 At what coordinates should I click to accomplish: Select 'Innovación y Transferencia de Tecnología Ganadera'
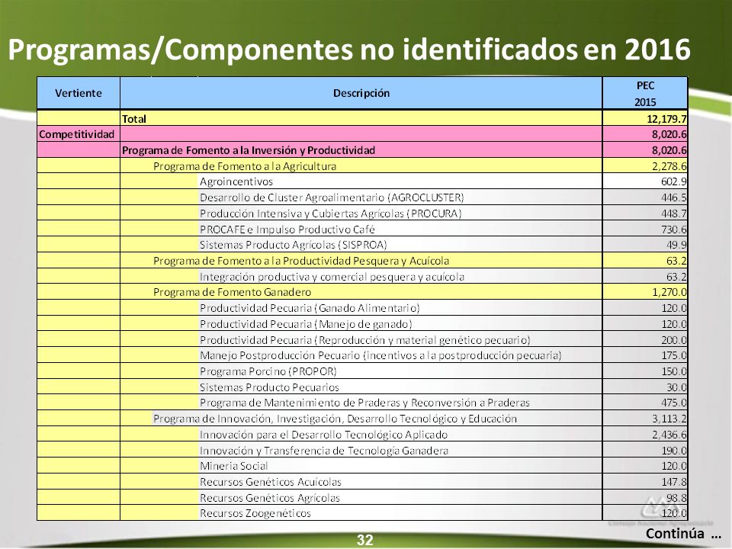coord(324,451)
